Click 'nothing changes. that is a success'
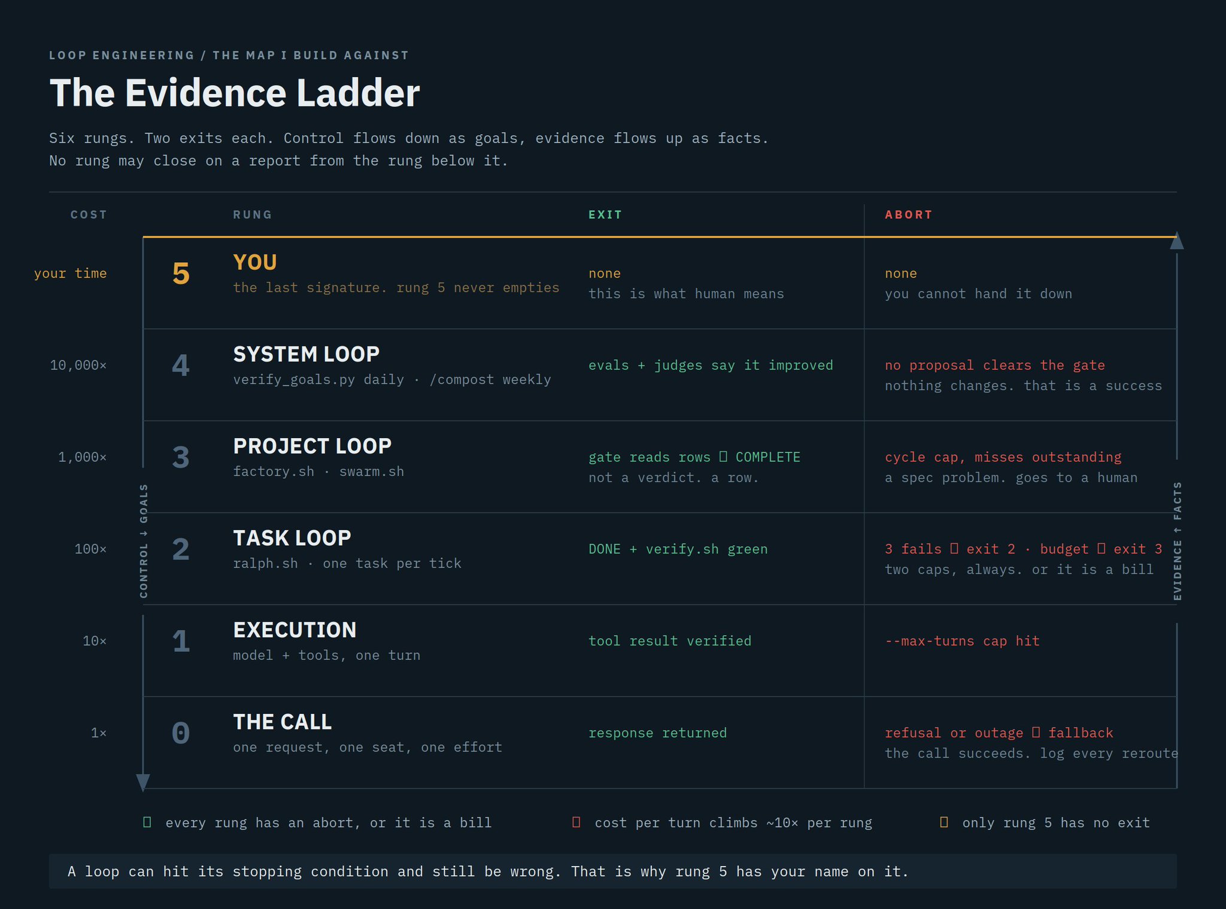 pyautogui.click(x=1023, y=386)
